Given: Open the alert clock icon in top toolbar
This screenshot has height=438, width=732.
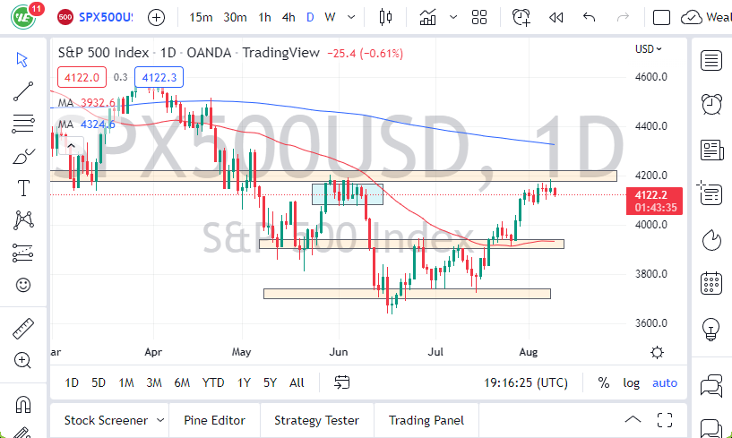Looking at the screenshot, I should click(x=521, y=17).
